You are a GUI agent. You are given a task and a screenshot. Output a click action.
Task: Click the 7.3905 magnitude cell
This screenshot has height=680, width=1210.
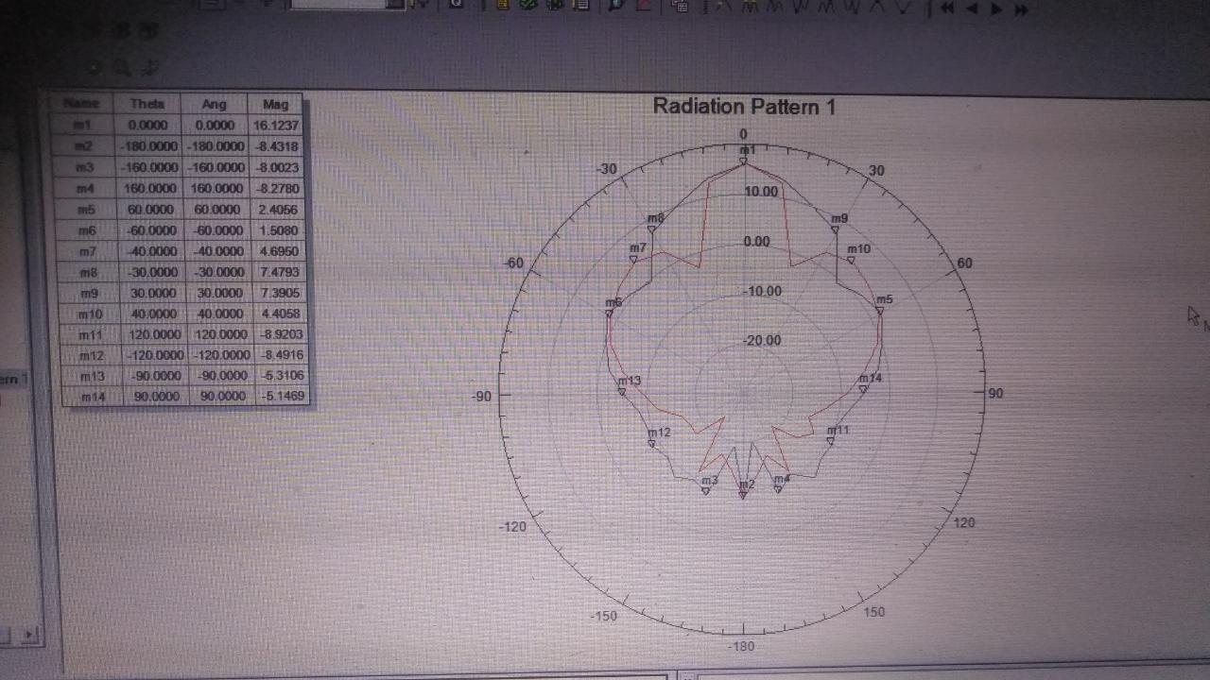[279, 293]
